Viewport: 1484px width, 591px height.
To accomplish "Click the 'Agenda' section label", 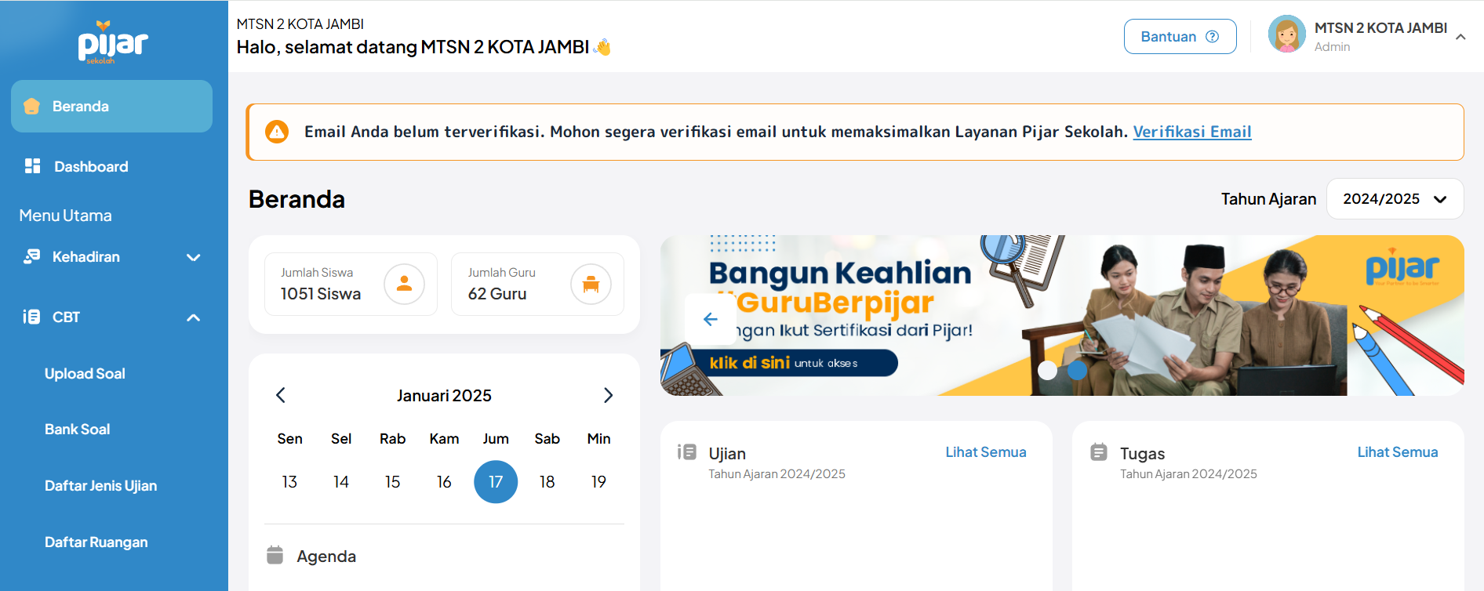I will (x=326, y=557).
